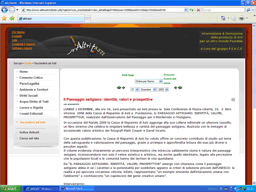Screen dimensions: 256x192
Task: Click the double left arrow calendar icon
Action: point(119,88)
